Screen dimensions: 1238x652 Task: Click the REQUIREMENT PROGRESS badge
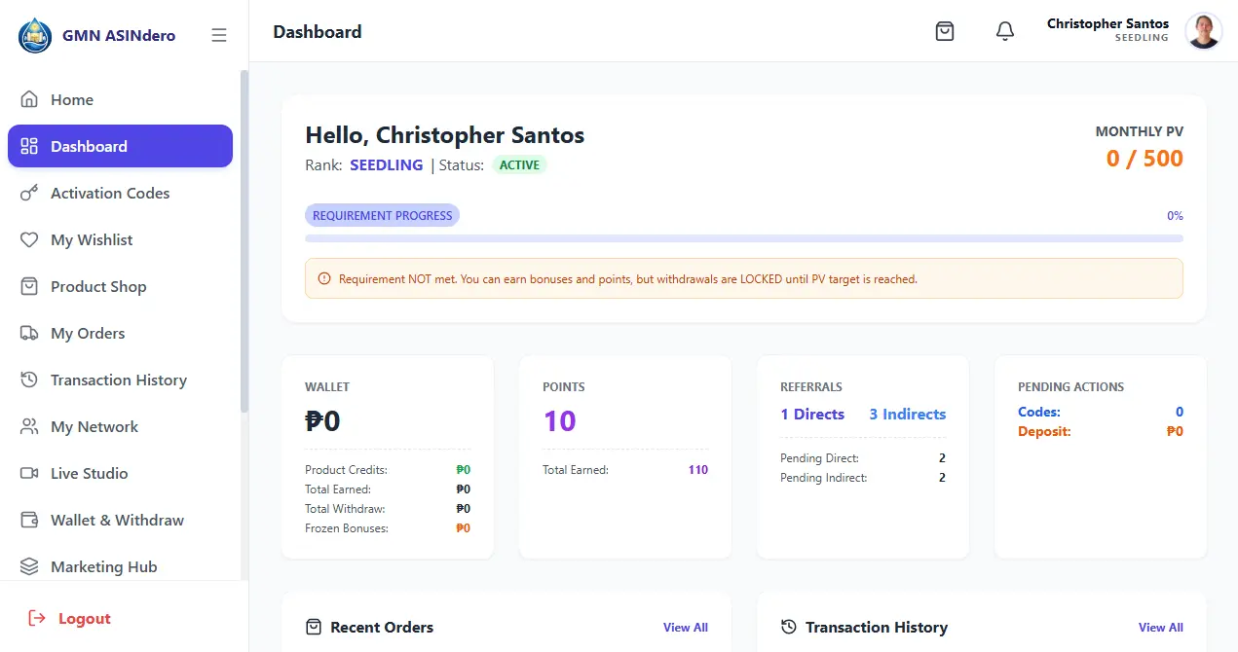[383, 216]
